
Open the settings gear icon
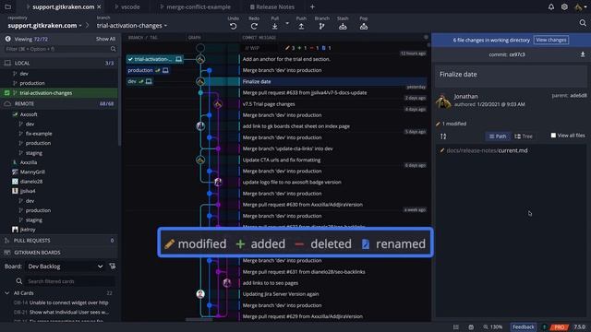coord(564,6)
